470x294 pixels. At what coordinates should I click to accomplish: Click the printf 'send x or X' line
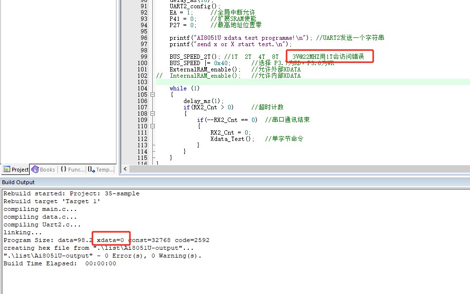pyautogui.click(x=231, y=44)
